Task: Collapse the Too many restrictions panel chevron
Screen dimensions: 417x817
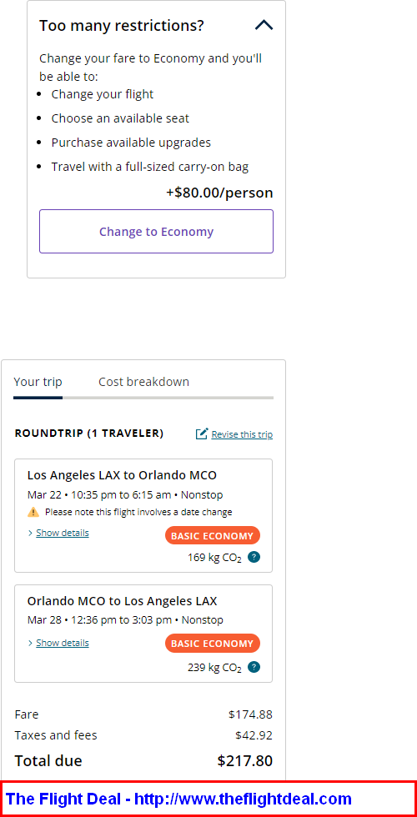Action: click(264, 25)
